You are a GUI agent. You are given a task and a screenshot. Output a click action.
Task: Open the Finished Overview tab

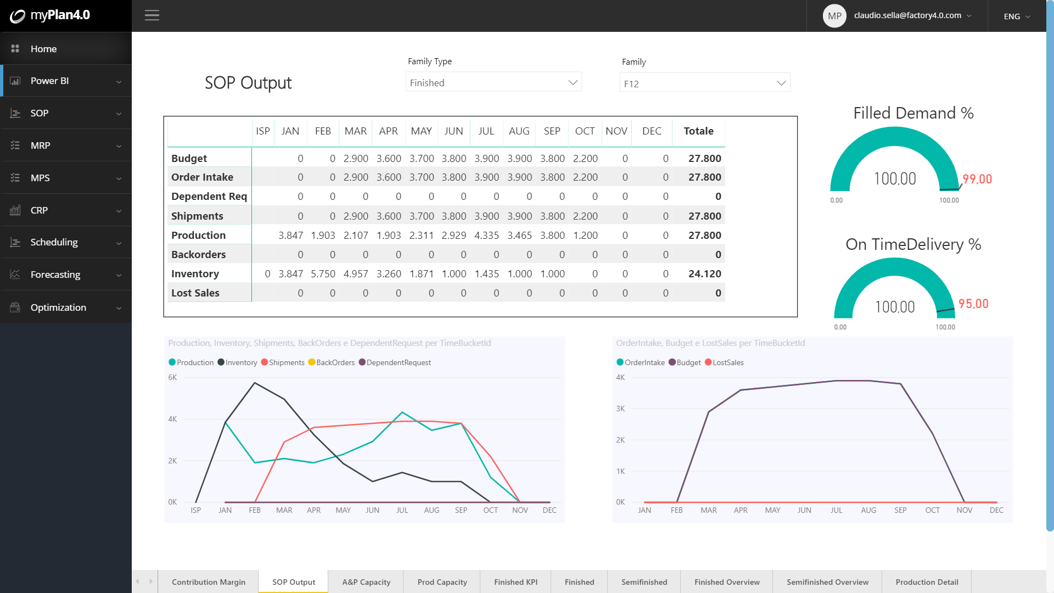pyautogui.click(x=727, y=582)
